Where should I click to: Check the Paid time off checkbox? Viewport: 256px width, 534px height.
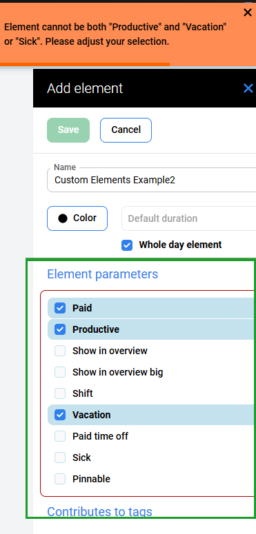point(60,436)
